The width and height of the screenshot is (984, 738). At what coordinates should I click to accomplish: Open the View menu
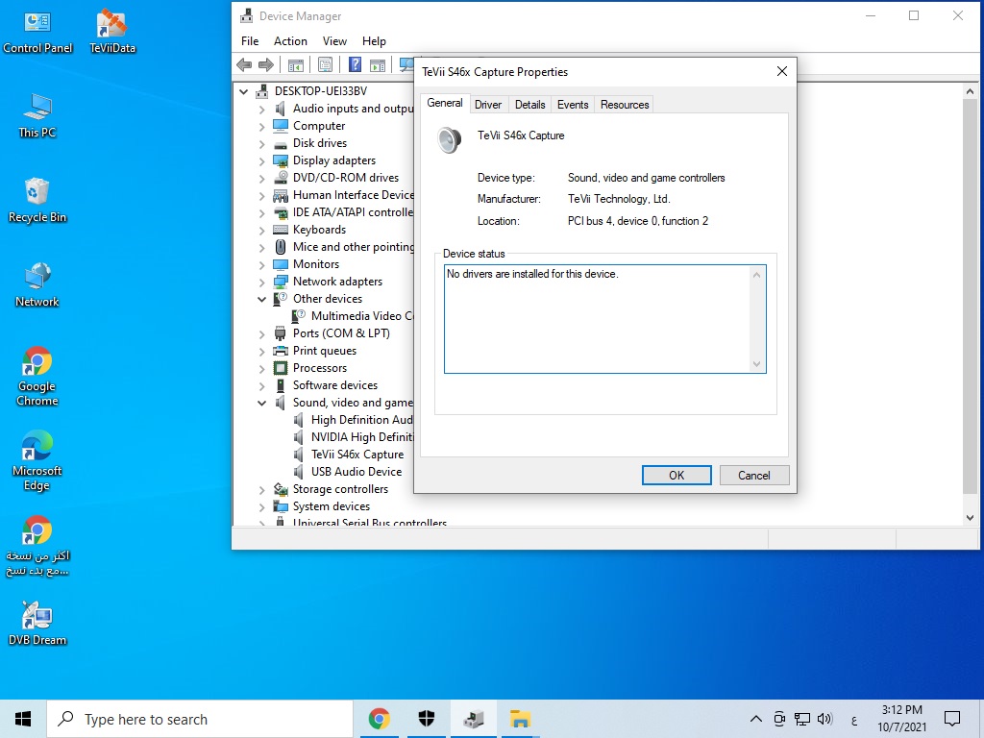[x=334, y=40]
